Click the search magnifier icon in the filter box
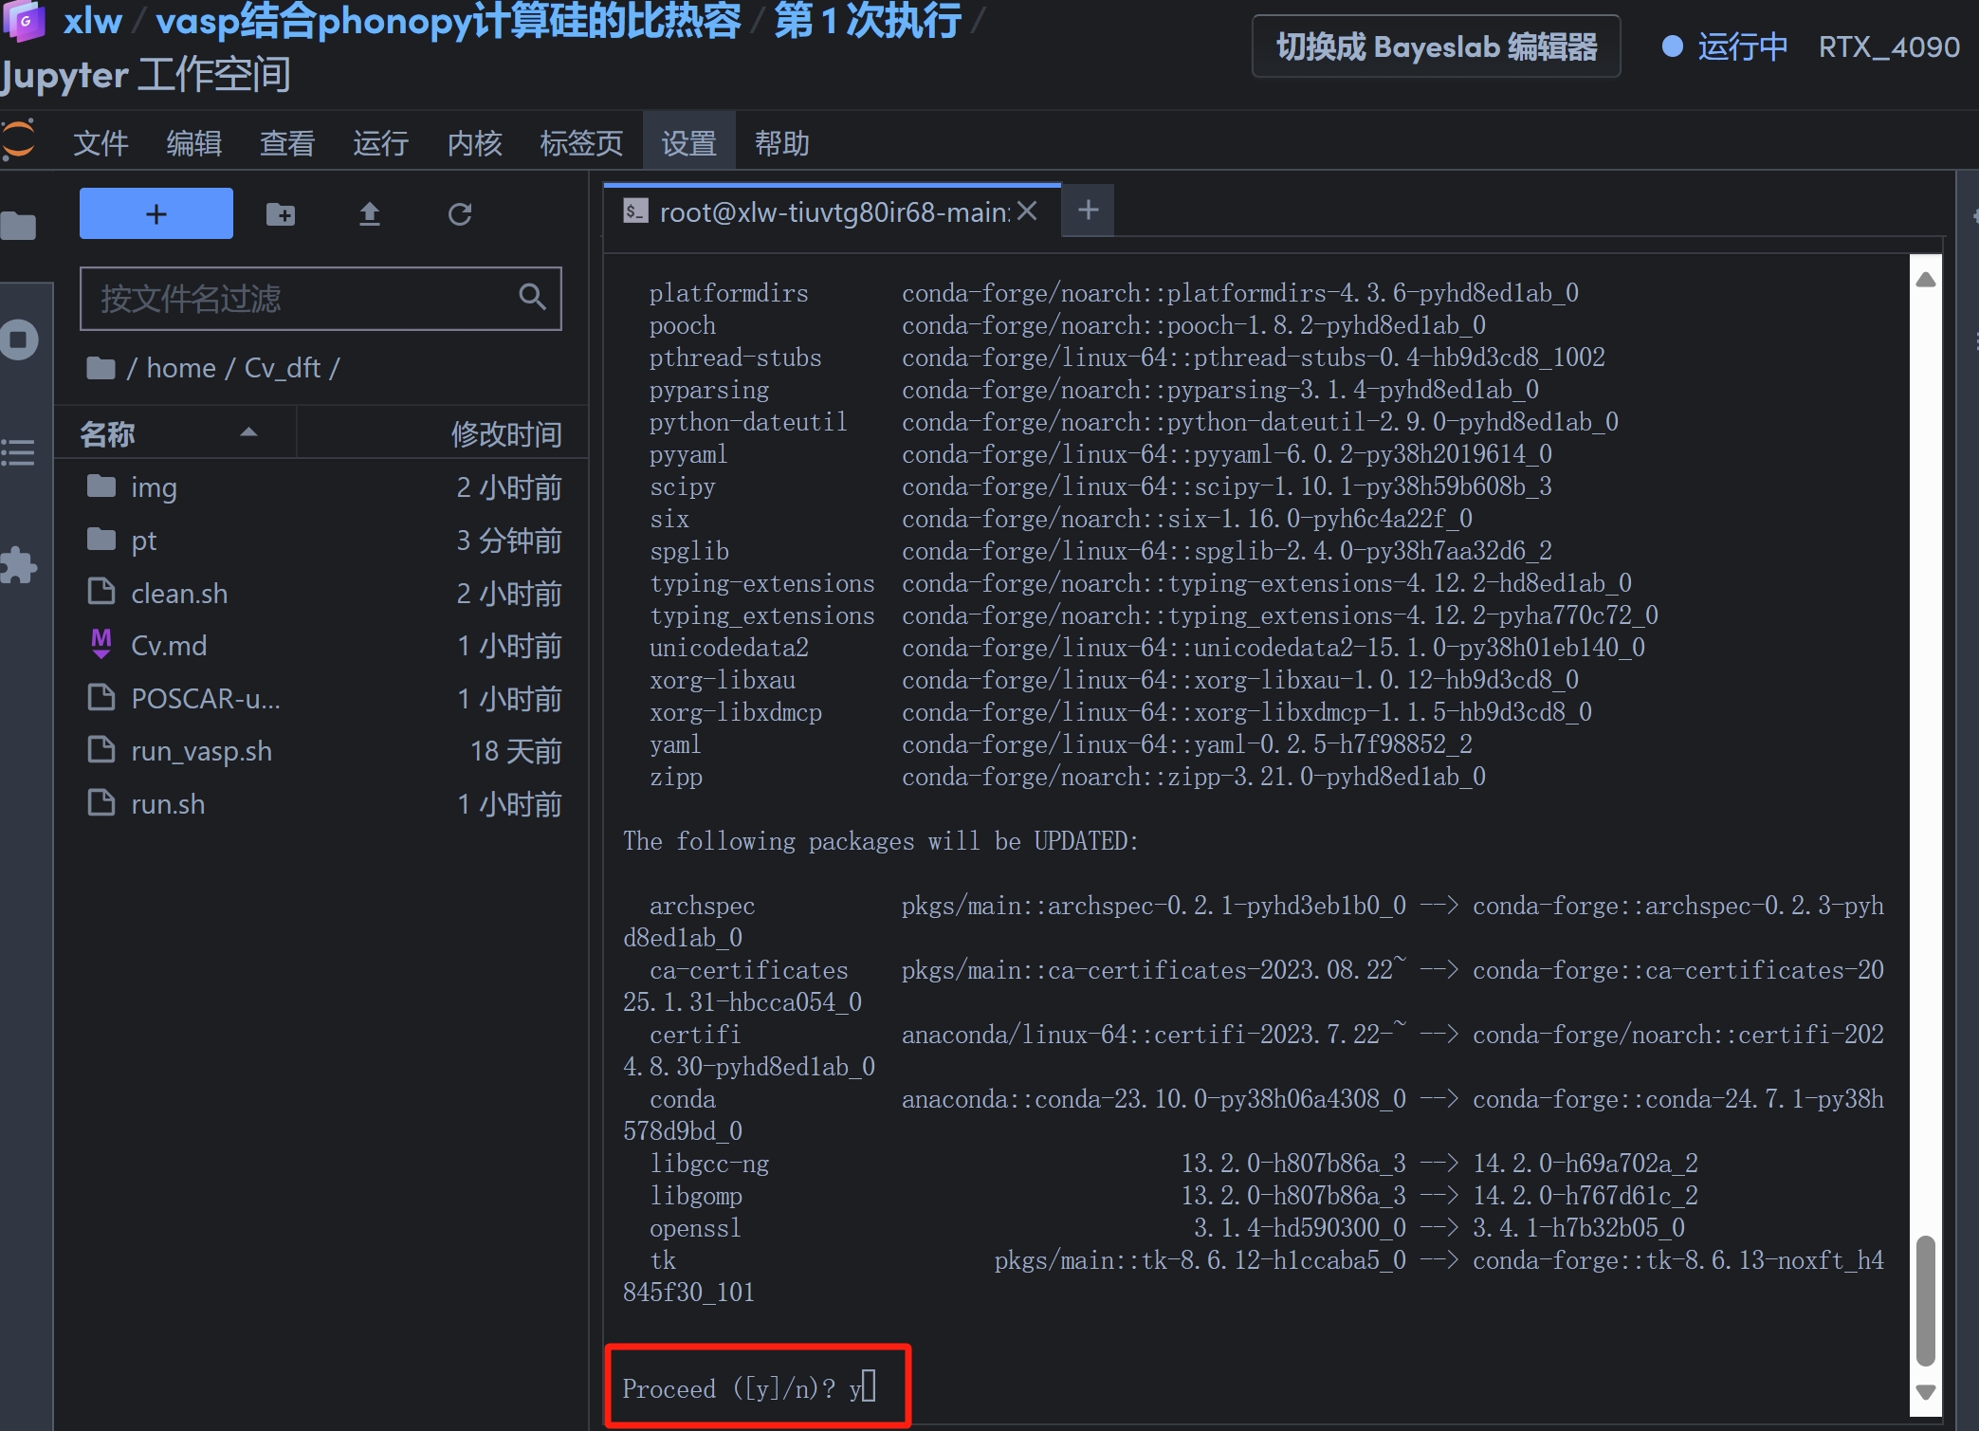 pyautogui.click(x=533, y=298)
